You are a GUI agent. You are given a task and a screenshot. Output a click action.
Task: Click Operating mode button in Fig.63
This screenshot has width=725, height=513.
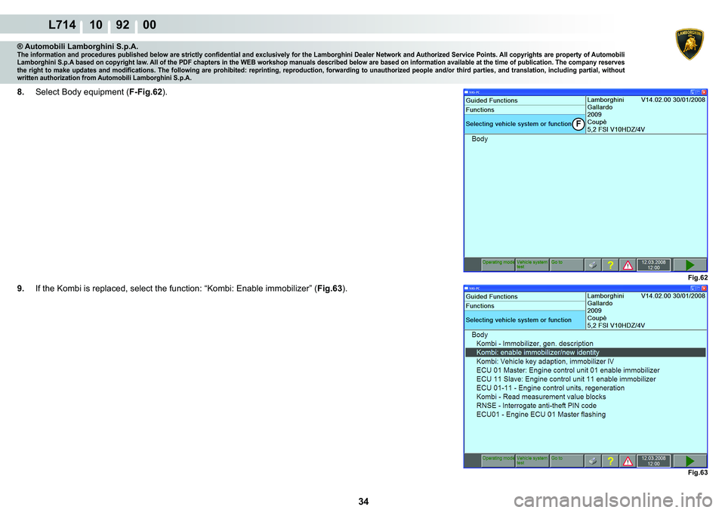click(498, 460)
